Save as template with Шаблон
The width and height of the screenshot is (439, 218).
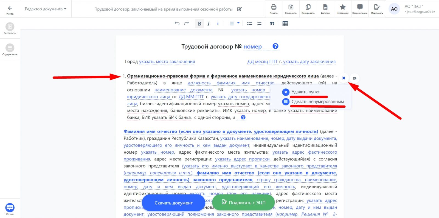(325, 9)
